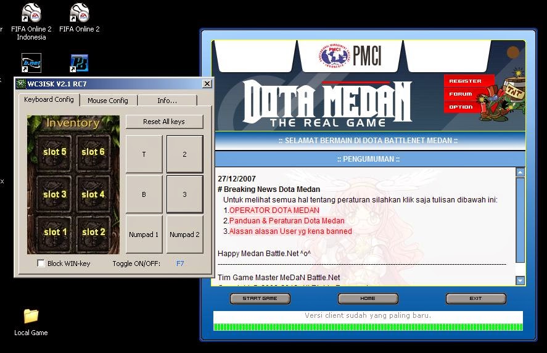The height and width of the screenshot is (353, 547).
Task: Click the PMCI globe logo
Action: (334, 56)
